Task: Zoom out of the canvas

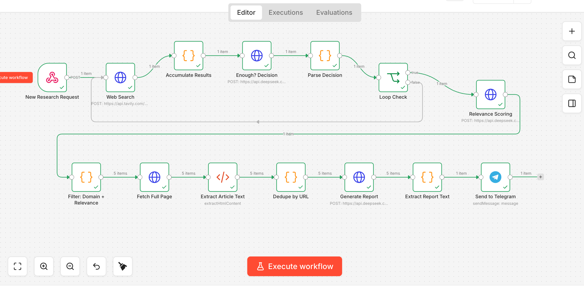Action: [70, 266]
